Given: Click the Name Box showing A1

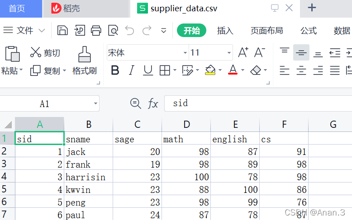Looking at the screenshot, I should click(49, 103).
